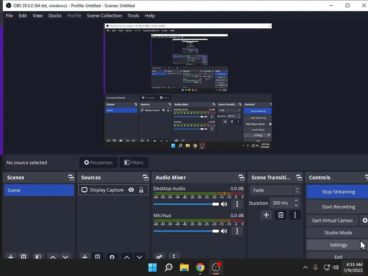Viewport: 368px width, 276px height.
Task: Open the File menu
Action: coord(9,15)
